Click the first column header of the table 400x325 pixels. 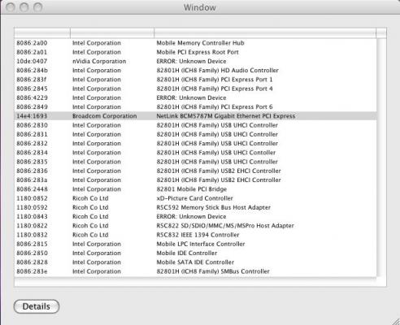click(42, 33)
